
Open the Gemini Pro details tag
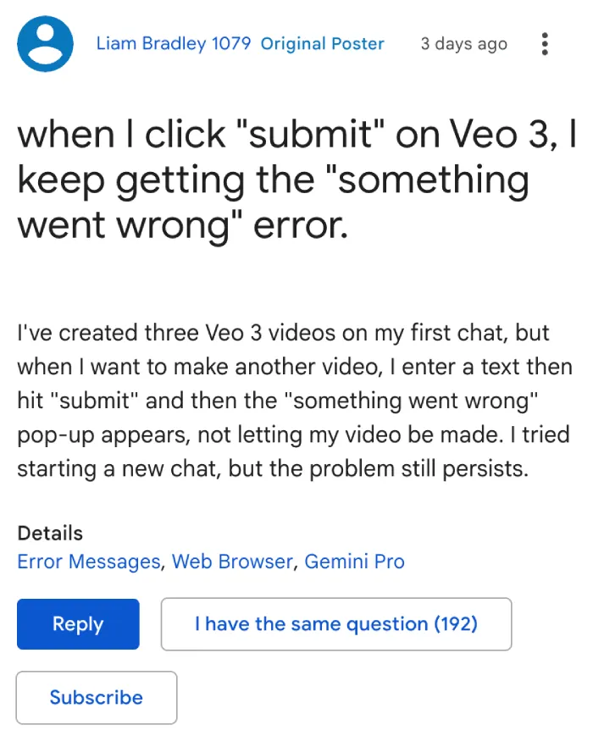(354, 562)
